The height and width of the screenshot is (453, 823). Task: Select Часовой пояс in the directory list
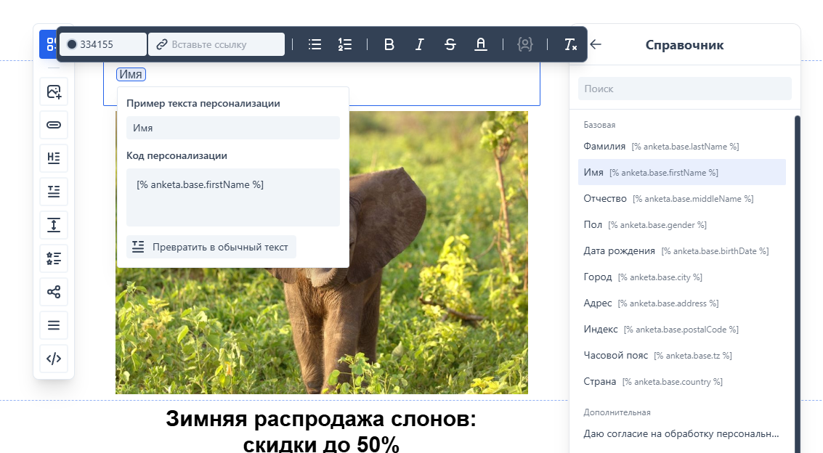tap(682, 356)
